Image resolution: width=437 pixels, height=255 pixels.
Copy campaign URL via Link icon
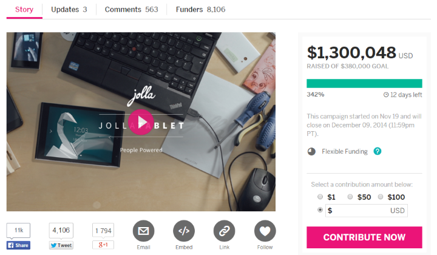click(225, 231)
